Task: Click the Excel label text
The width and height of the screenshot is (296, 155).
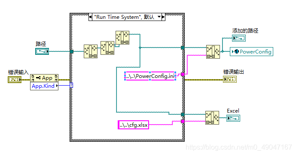Action: tap(233, 111)
